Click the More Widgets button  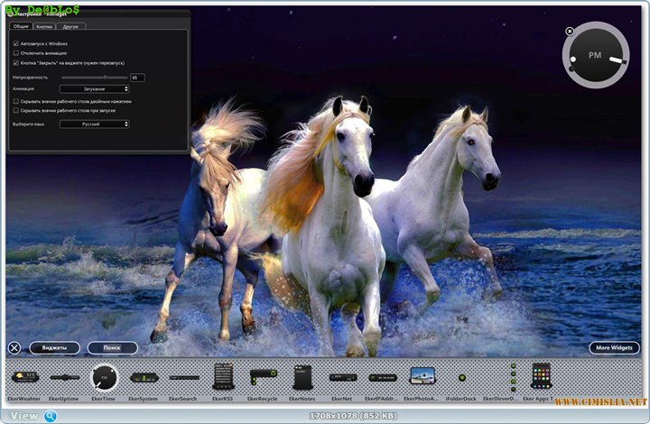[x=614, y=347]
